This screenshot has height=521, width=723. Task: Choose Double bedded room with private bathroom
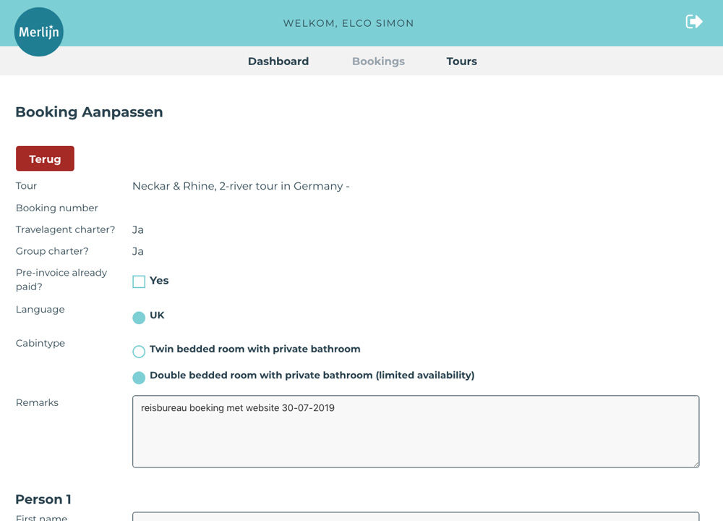pos(139,378)
